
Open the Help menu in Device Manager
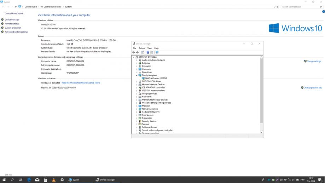pyautogui.click(x=156, y=48)
